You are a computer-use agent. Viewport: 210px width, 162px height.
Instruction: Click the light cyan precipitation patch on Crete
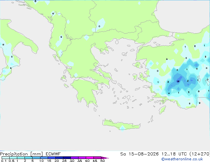pos(122,128)
